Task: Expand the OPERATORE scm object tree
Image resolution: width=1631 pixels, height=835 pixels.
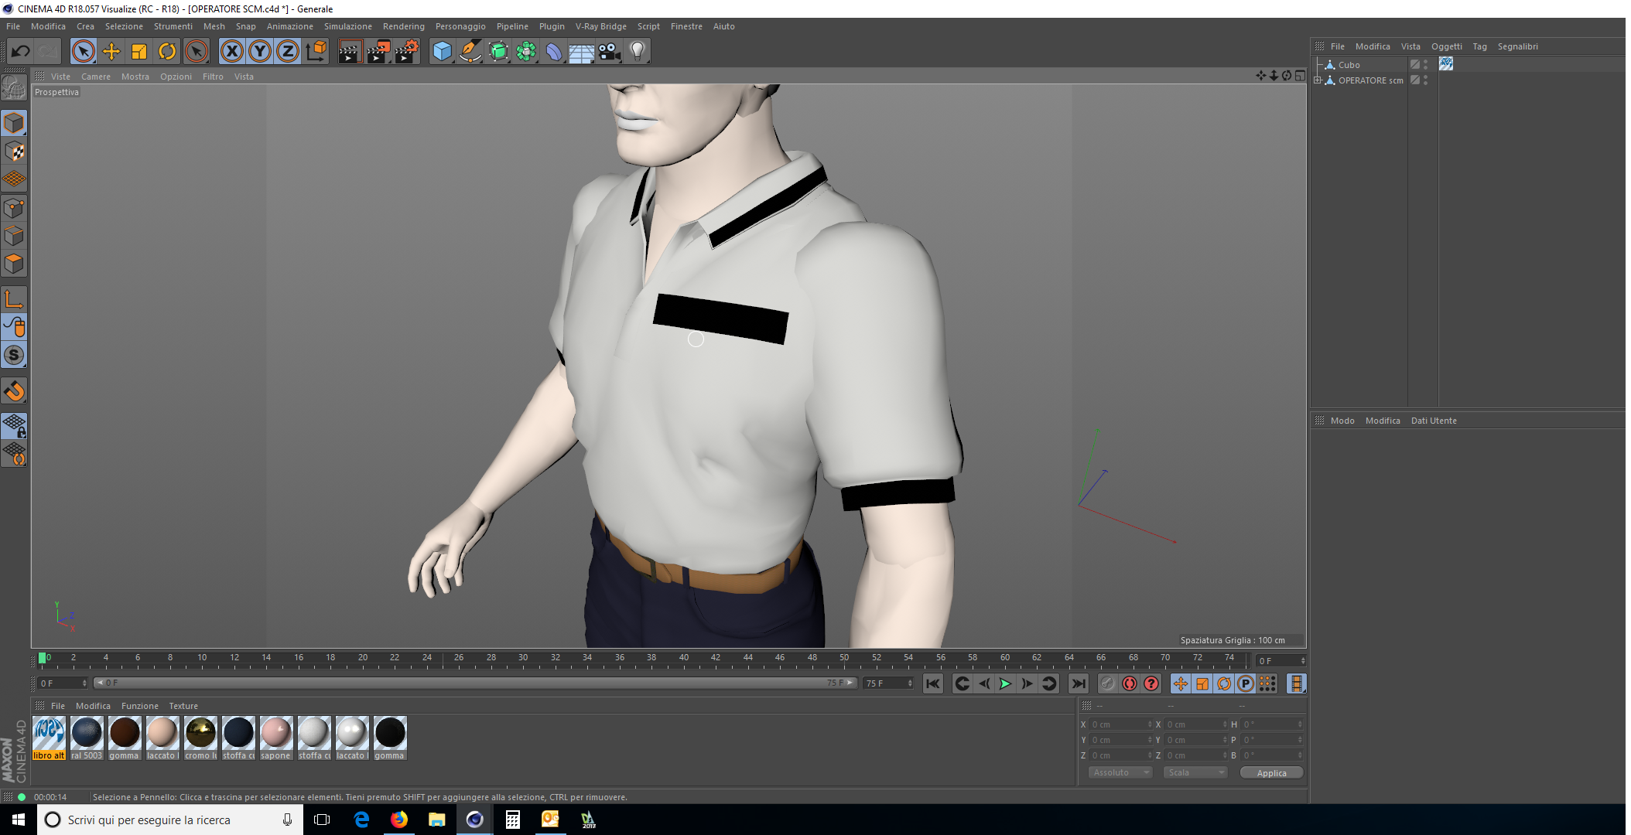Action: (x=1318, y=80)
